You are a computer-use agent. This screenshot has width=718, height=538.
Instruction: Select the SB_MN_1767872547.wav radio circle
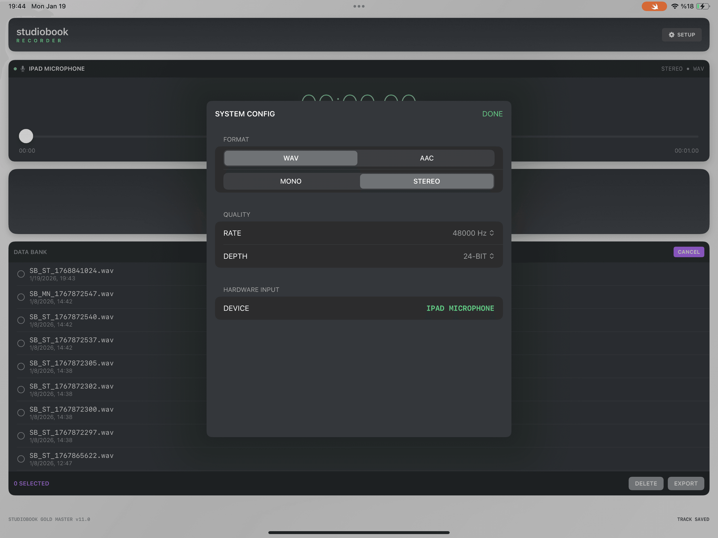(x=21, y=297)
